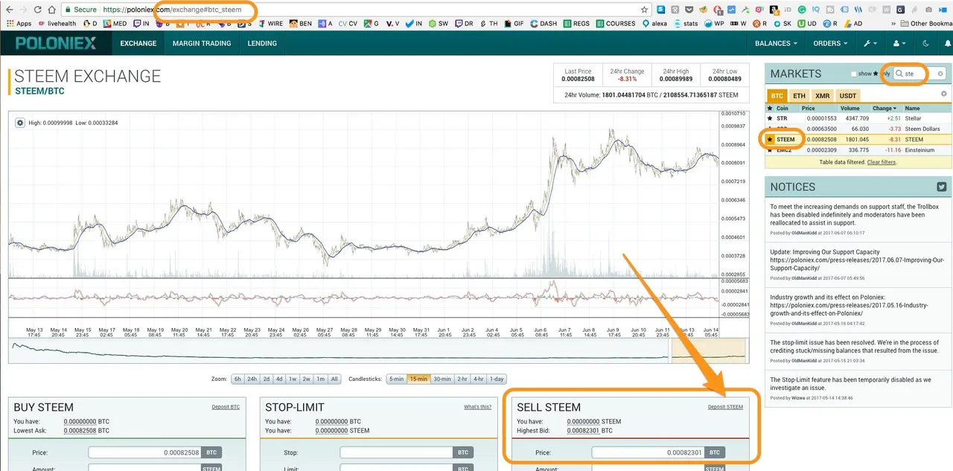Select 15-min candlesticks
The width and height of the screenshot is (953, 471).
click(x=419, y=379)
